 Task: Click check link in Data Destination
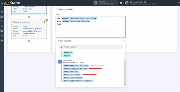point(25,36)
